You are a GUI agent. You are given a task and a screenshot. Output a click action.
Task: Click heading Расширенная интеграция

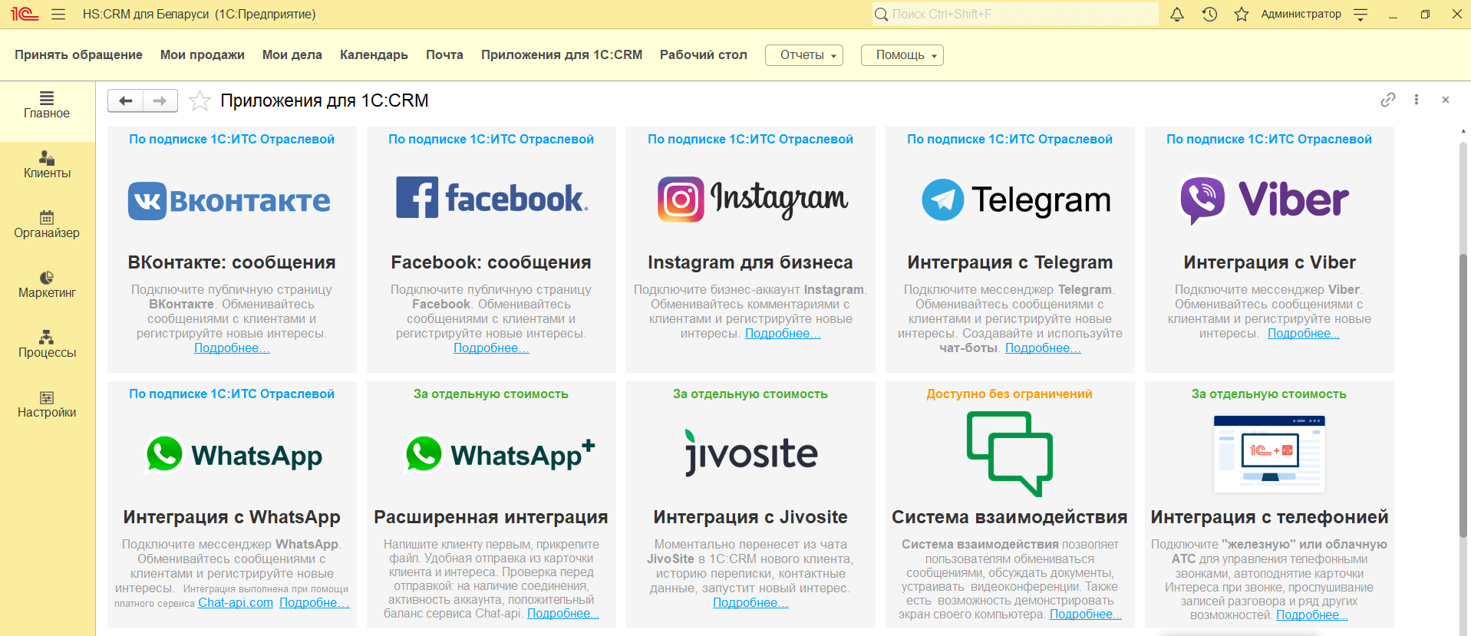tap(491, 517)
